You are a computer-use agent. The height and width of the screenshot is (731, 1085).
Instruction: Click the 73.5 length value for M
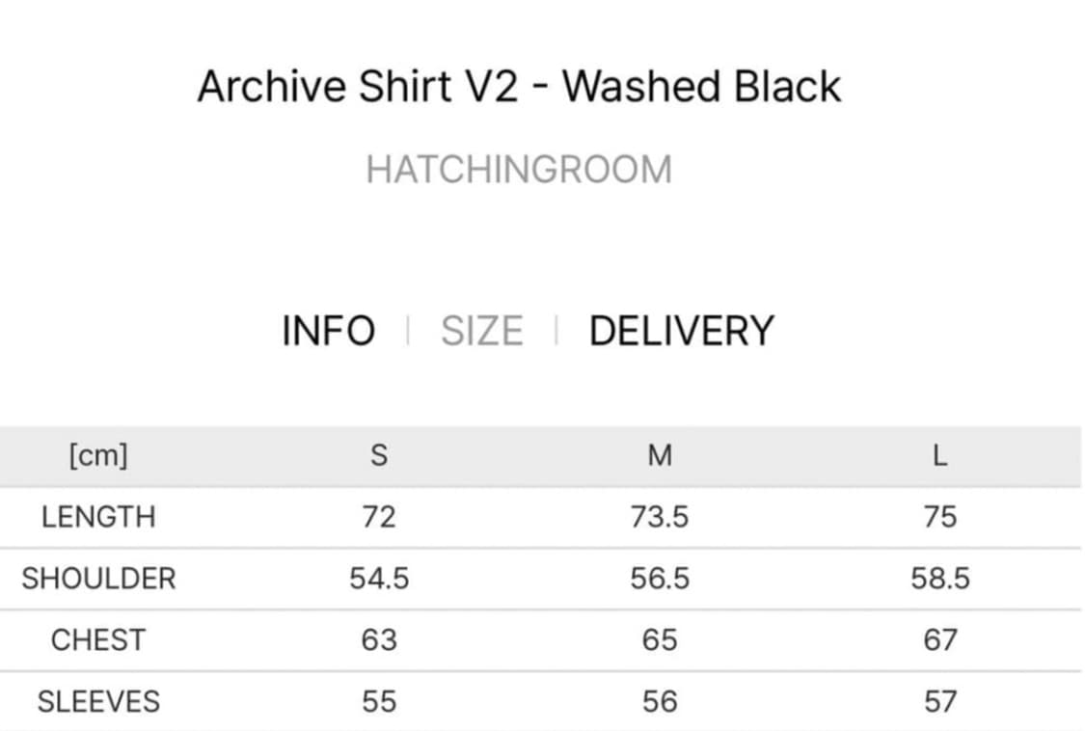660,517
